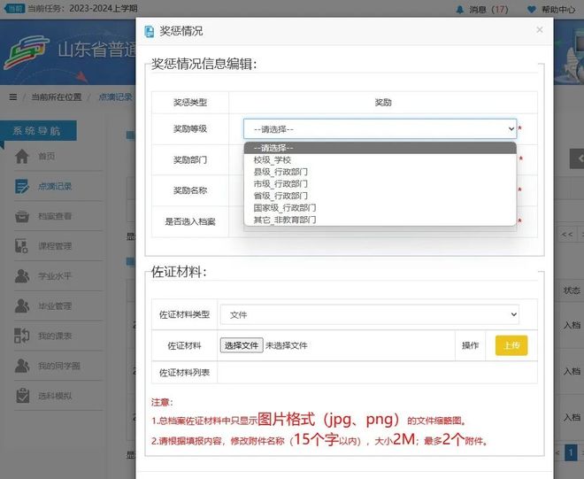Click the 选科模拟 sidebar icon
The width and height of the screenshot is (584, 479).
(x=23, y=396)
